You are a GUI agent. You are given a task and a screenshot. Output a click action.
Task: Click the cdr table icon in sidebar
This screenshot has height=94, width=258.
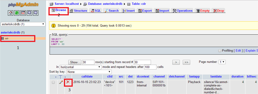(3, 39)
